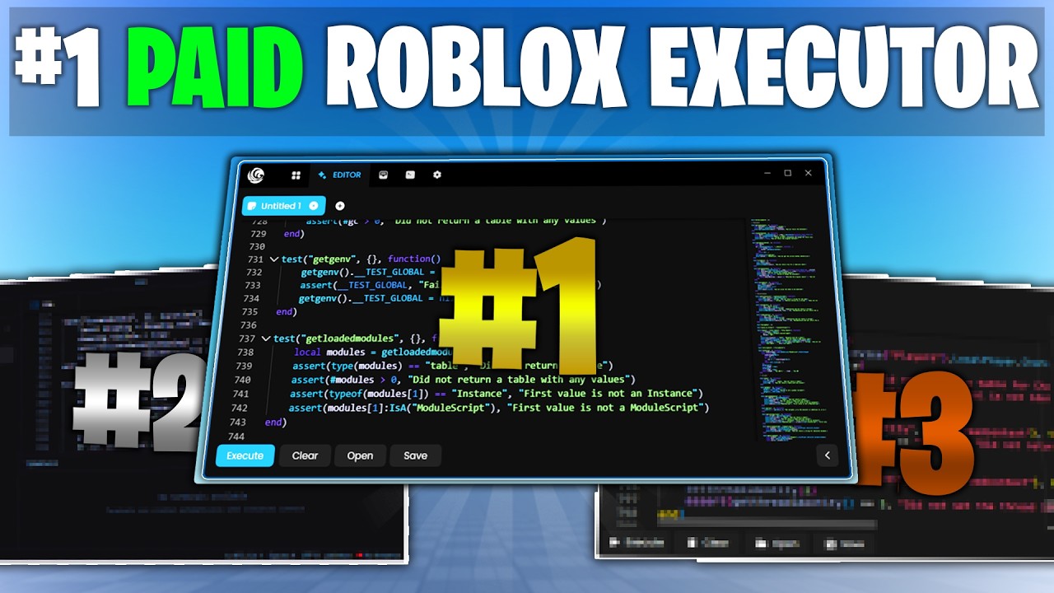
Task: Click the text "First value is not a ModuleScript"
Action: [607, 408]
